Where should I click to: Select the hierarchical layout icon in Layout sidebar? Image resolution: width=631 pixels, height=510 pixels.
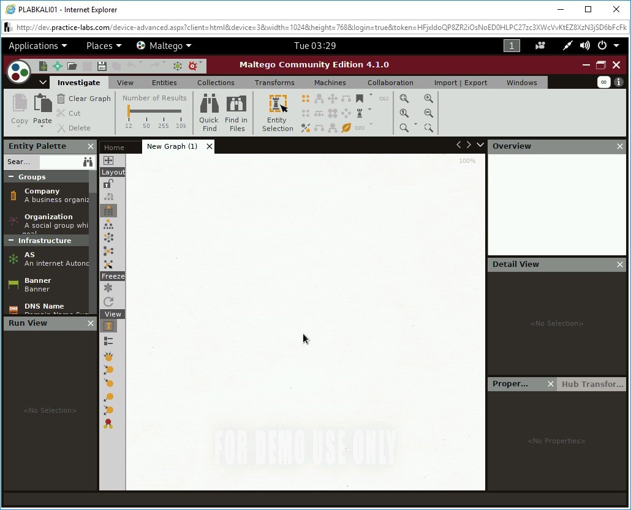click(x=108, y=224)
